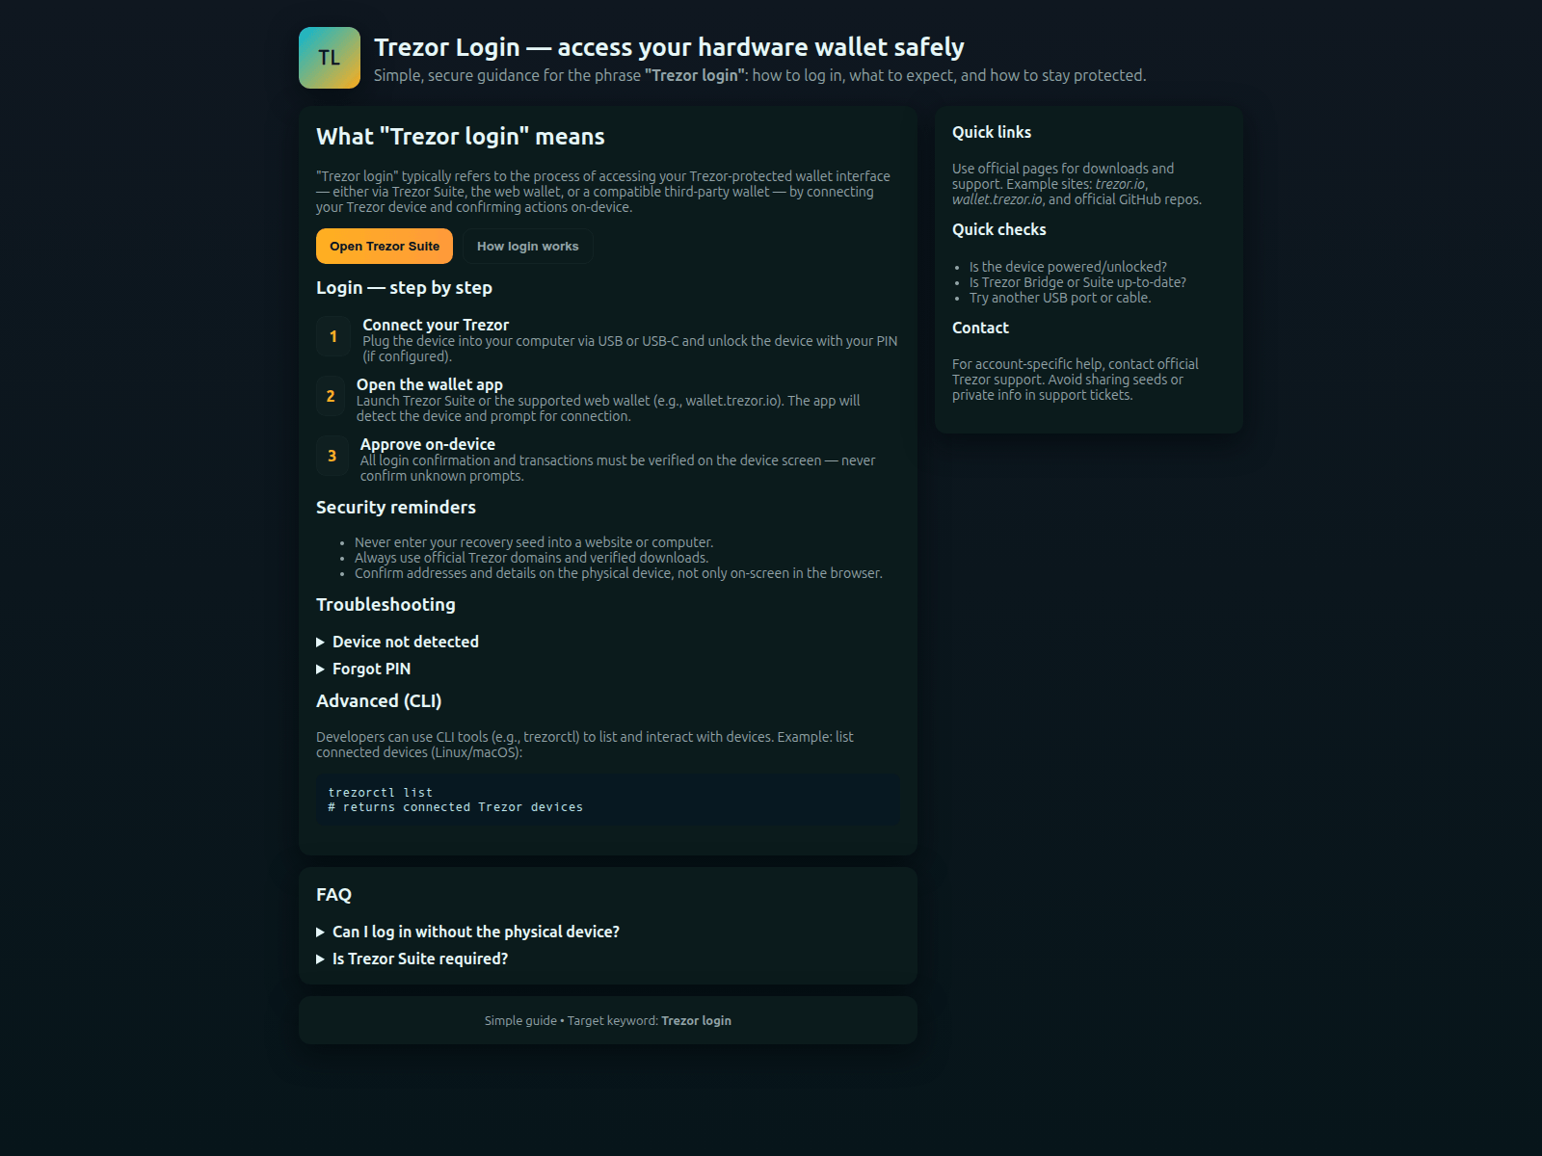Click the step 1 number badge
This screenshot has height=1156, width=1542.
333,337
